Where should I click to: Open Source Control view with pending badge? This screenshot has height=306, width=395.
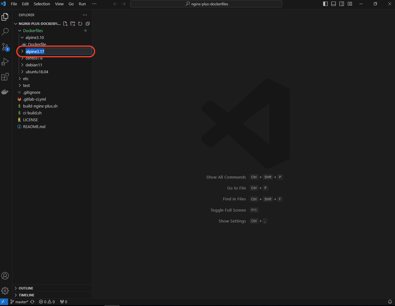(5, 47)
